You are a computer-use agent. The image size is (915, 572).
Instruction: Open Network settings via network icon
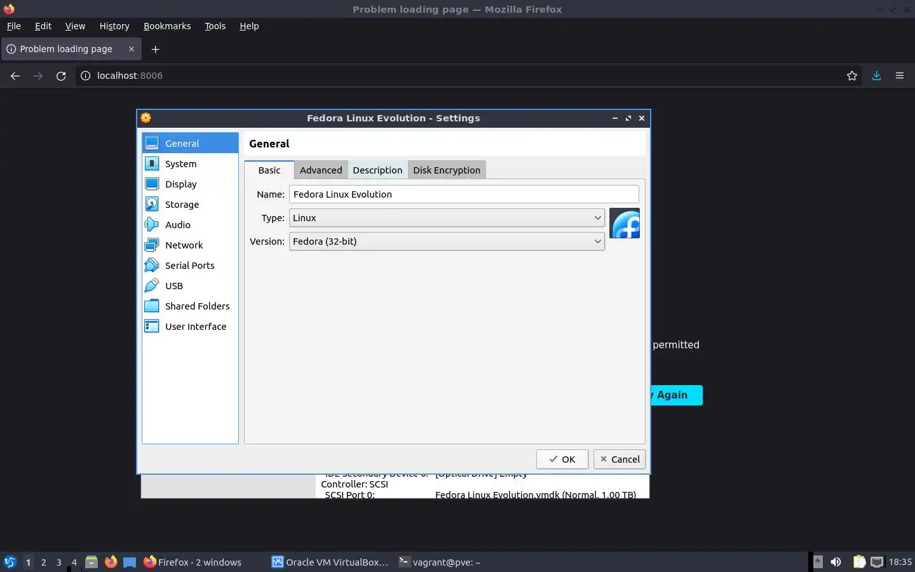(x=152, y=245)
